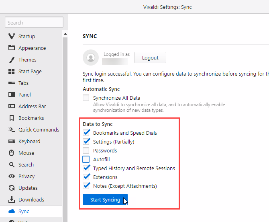This screenshot has height=222, width=269.
Task: Open the Downloads settings section
Action: click(x=31, y=199)
